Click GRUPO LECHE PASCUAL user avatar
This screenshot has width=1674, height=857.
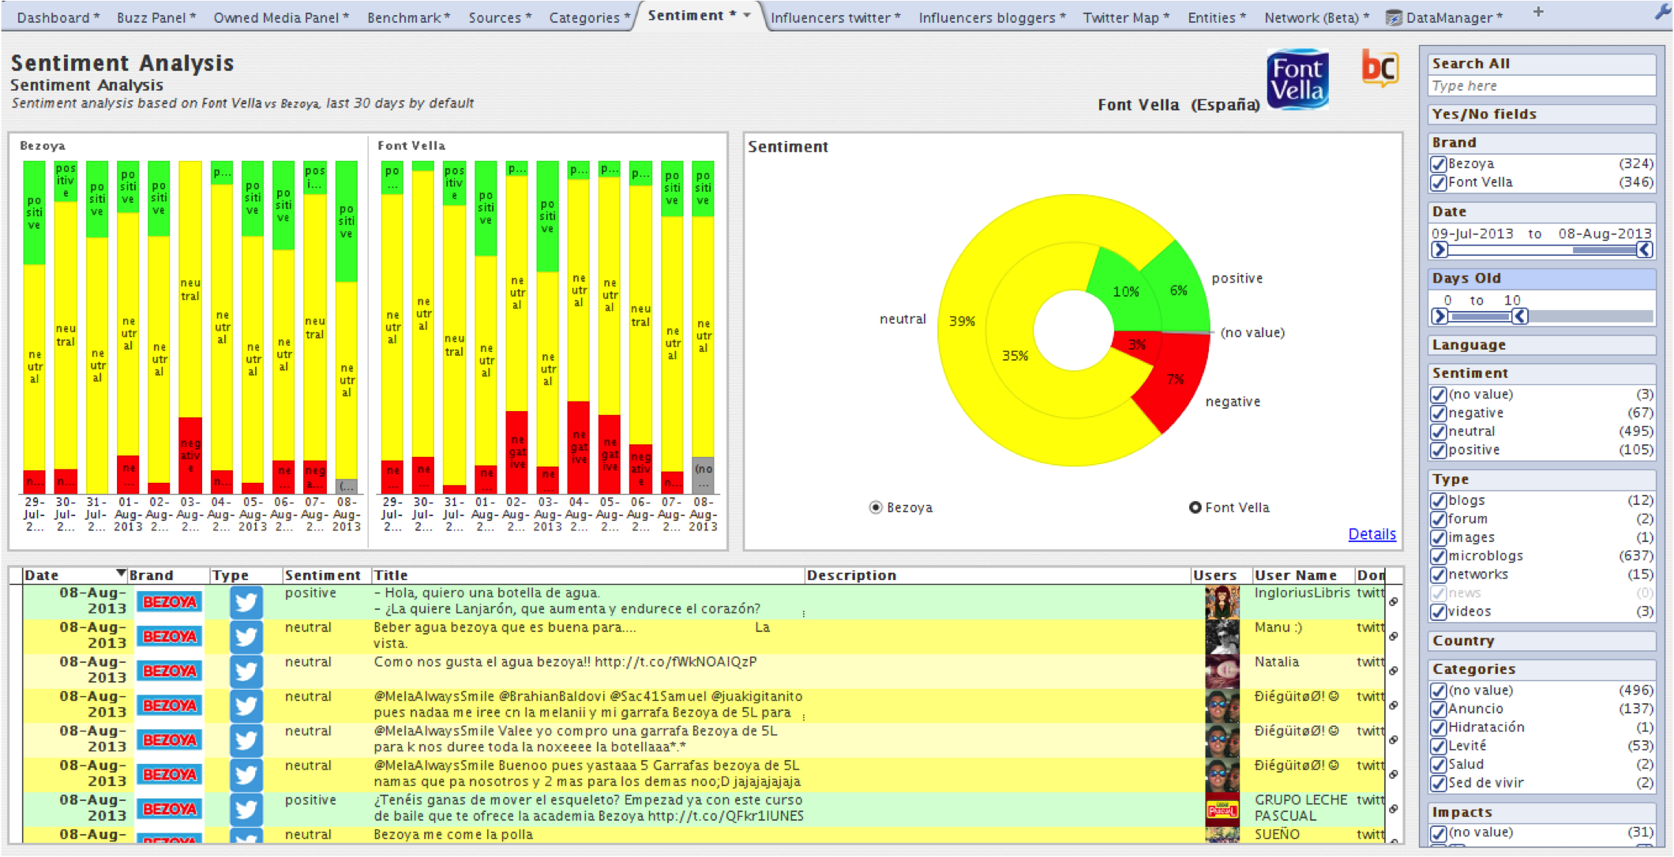click(1222, 809)
